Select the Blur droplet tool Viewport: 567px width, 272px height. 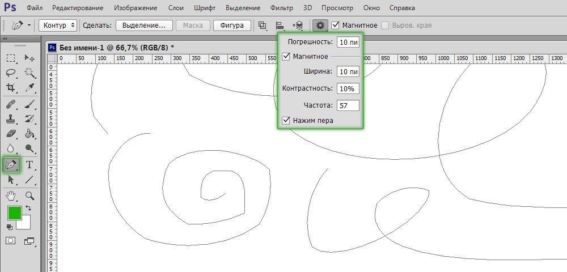point(11,148)
